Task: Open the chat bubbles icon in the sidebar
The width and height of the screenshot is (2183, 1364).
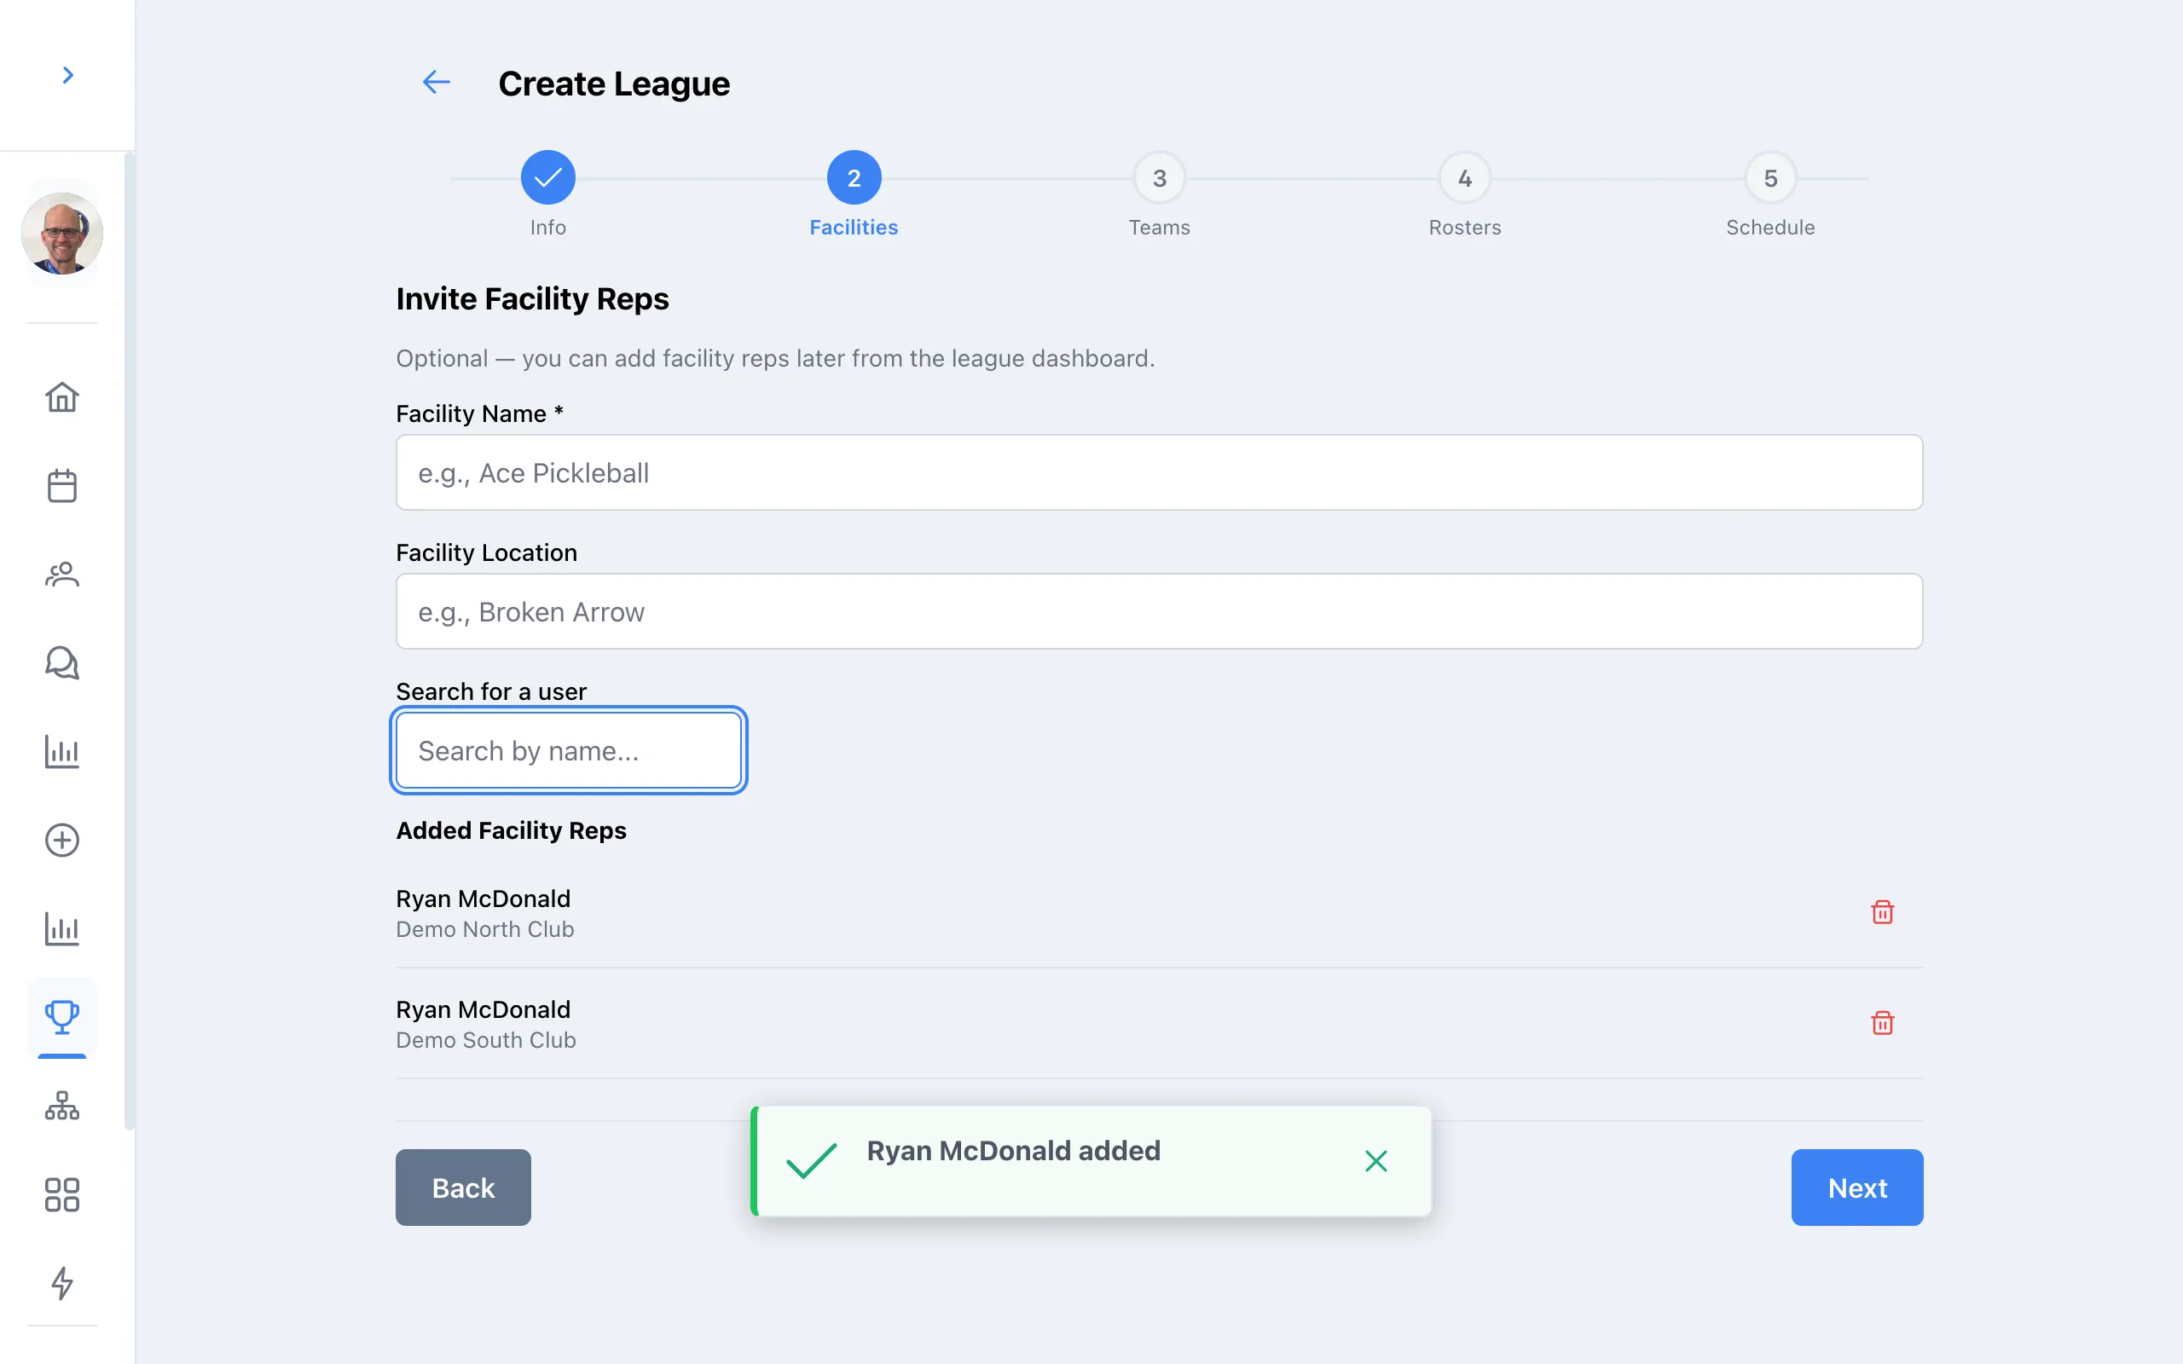Action: pos(62,663)
